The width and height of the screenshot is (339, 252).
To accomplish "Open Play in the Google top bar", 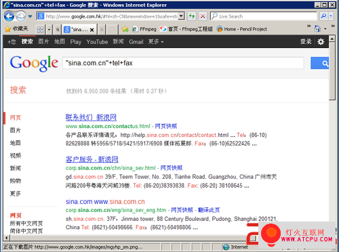I will point(76,42).
